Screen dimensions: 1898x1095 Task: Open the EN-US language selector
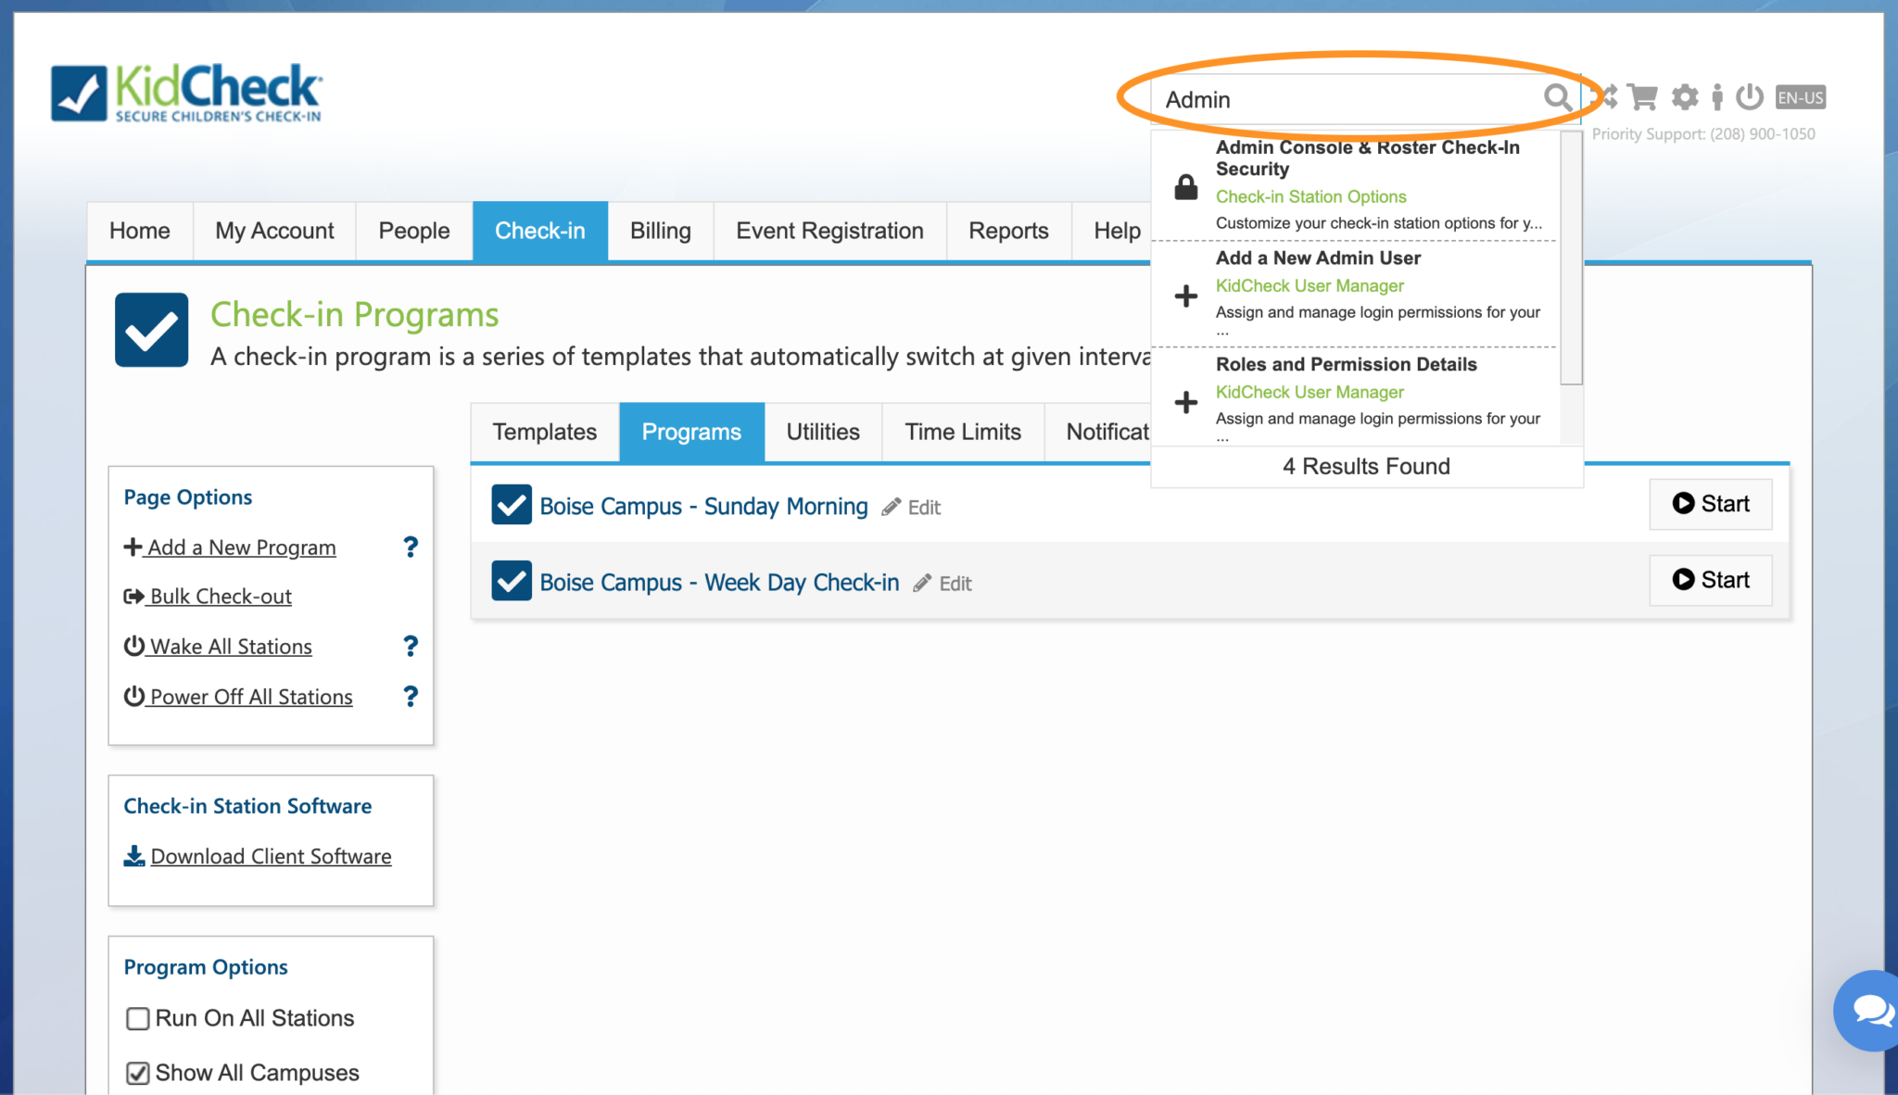coord(1799,97)
